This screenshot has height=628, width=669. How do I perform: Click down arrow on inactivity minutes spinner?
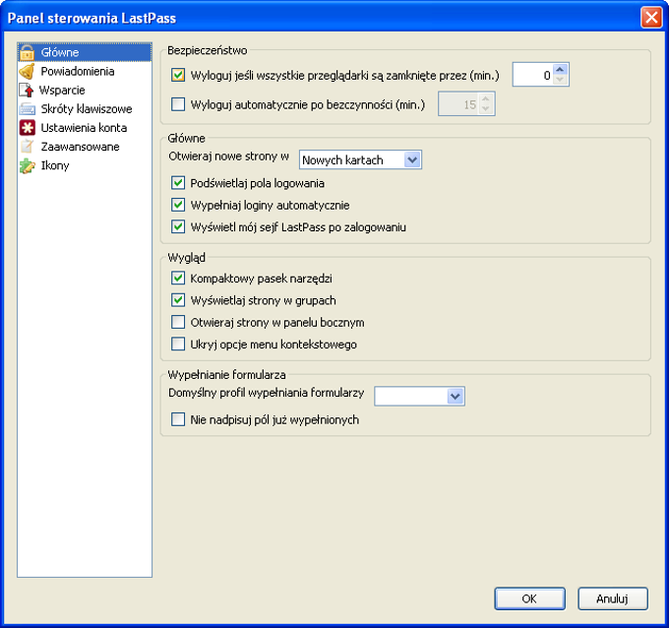click(486, 109)
